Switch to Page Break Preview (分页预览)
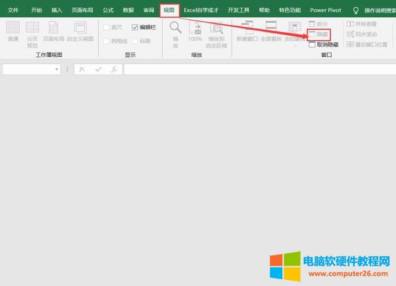396x286 pixels. tap(32, 35)
